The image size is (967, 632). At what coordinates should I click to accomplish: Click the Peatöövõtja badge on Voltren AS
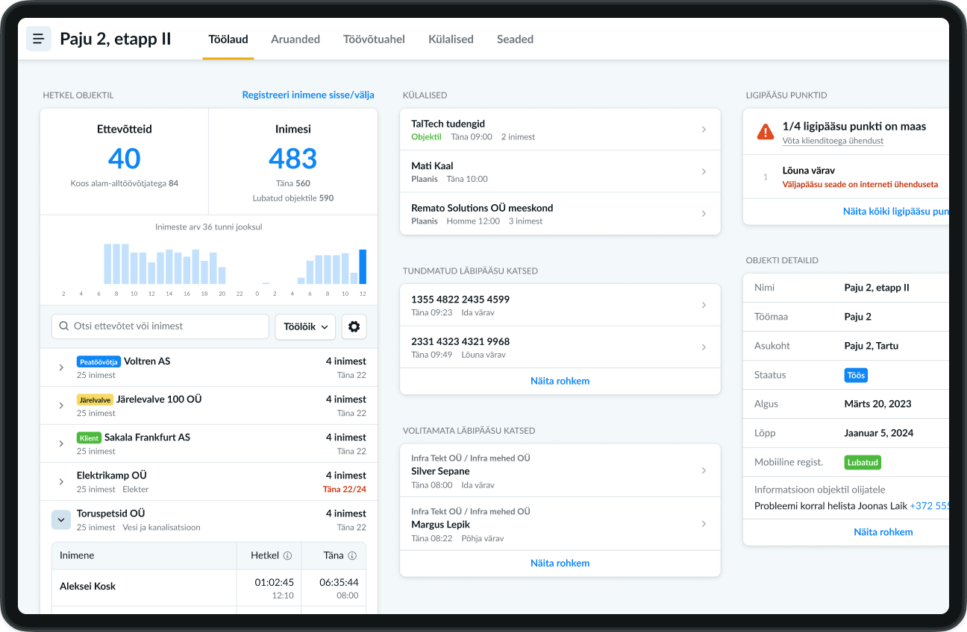pyautogui.click(x=98, y=361)
